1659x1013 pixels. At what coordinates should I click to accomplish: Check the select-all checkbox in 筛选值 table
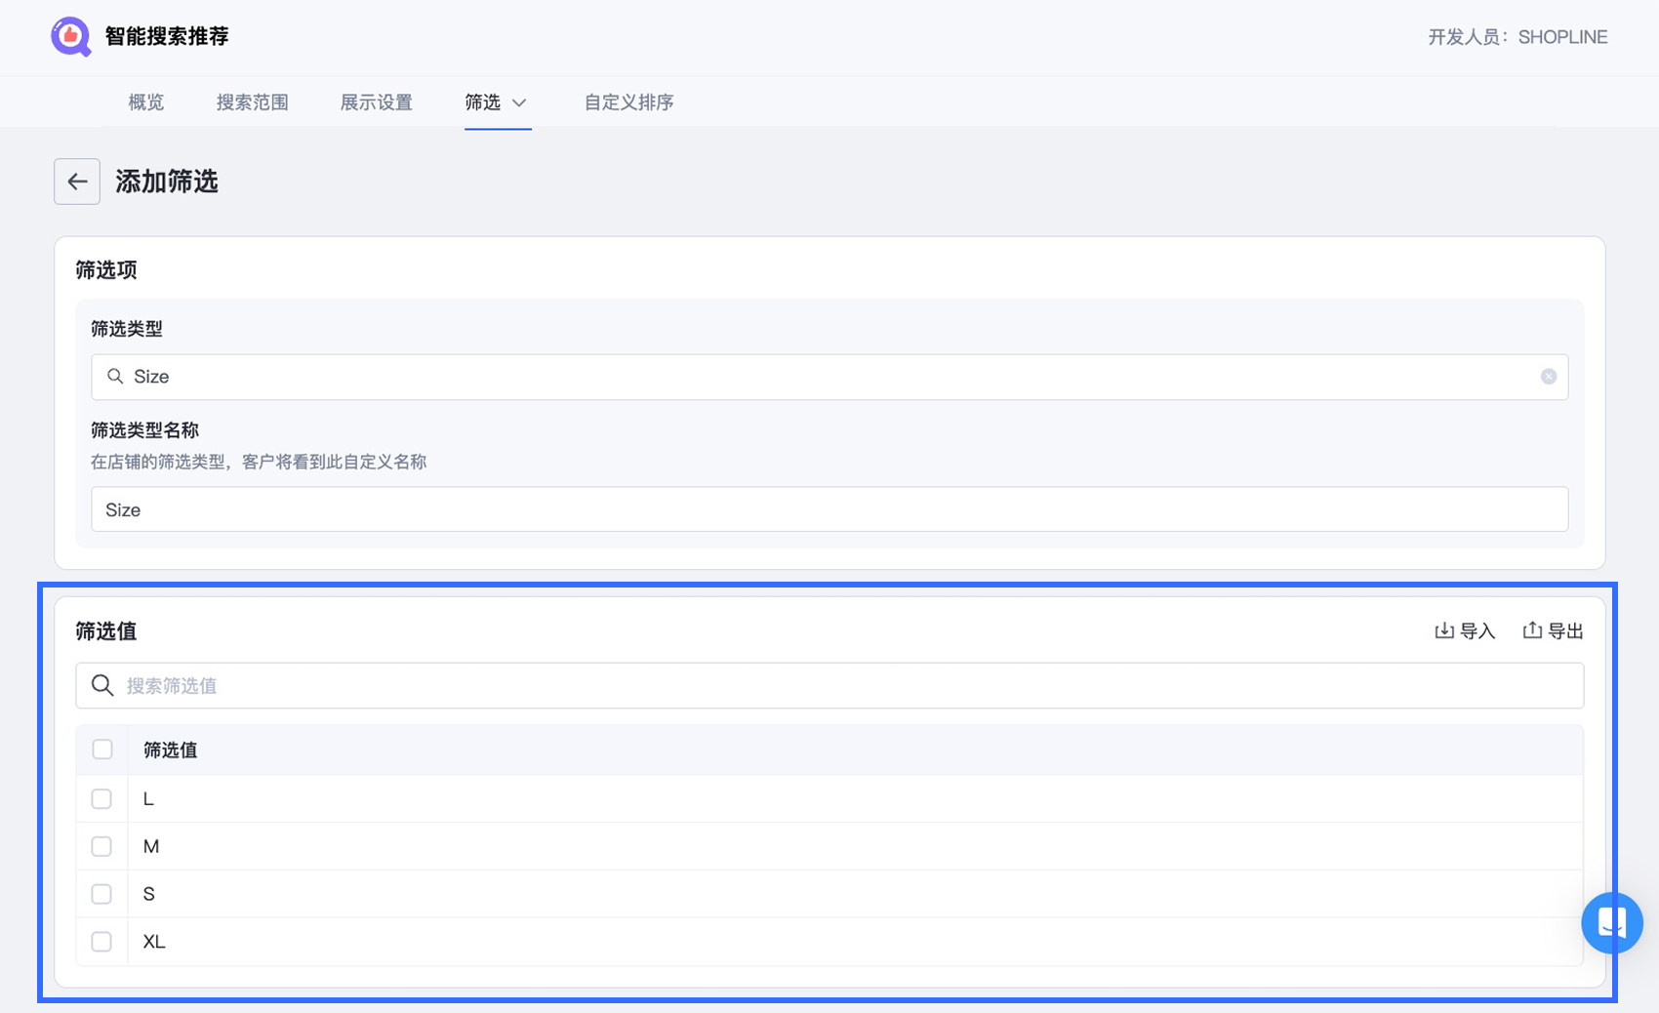(101, 749)
